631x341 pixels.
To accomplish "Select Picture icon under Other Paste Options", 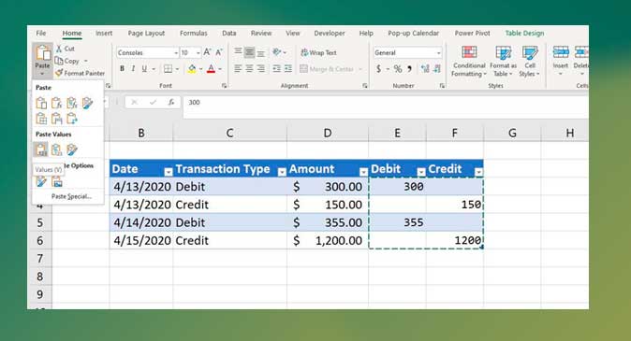I will coord(57,182).
